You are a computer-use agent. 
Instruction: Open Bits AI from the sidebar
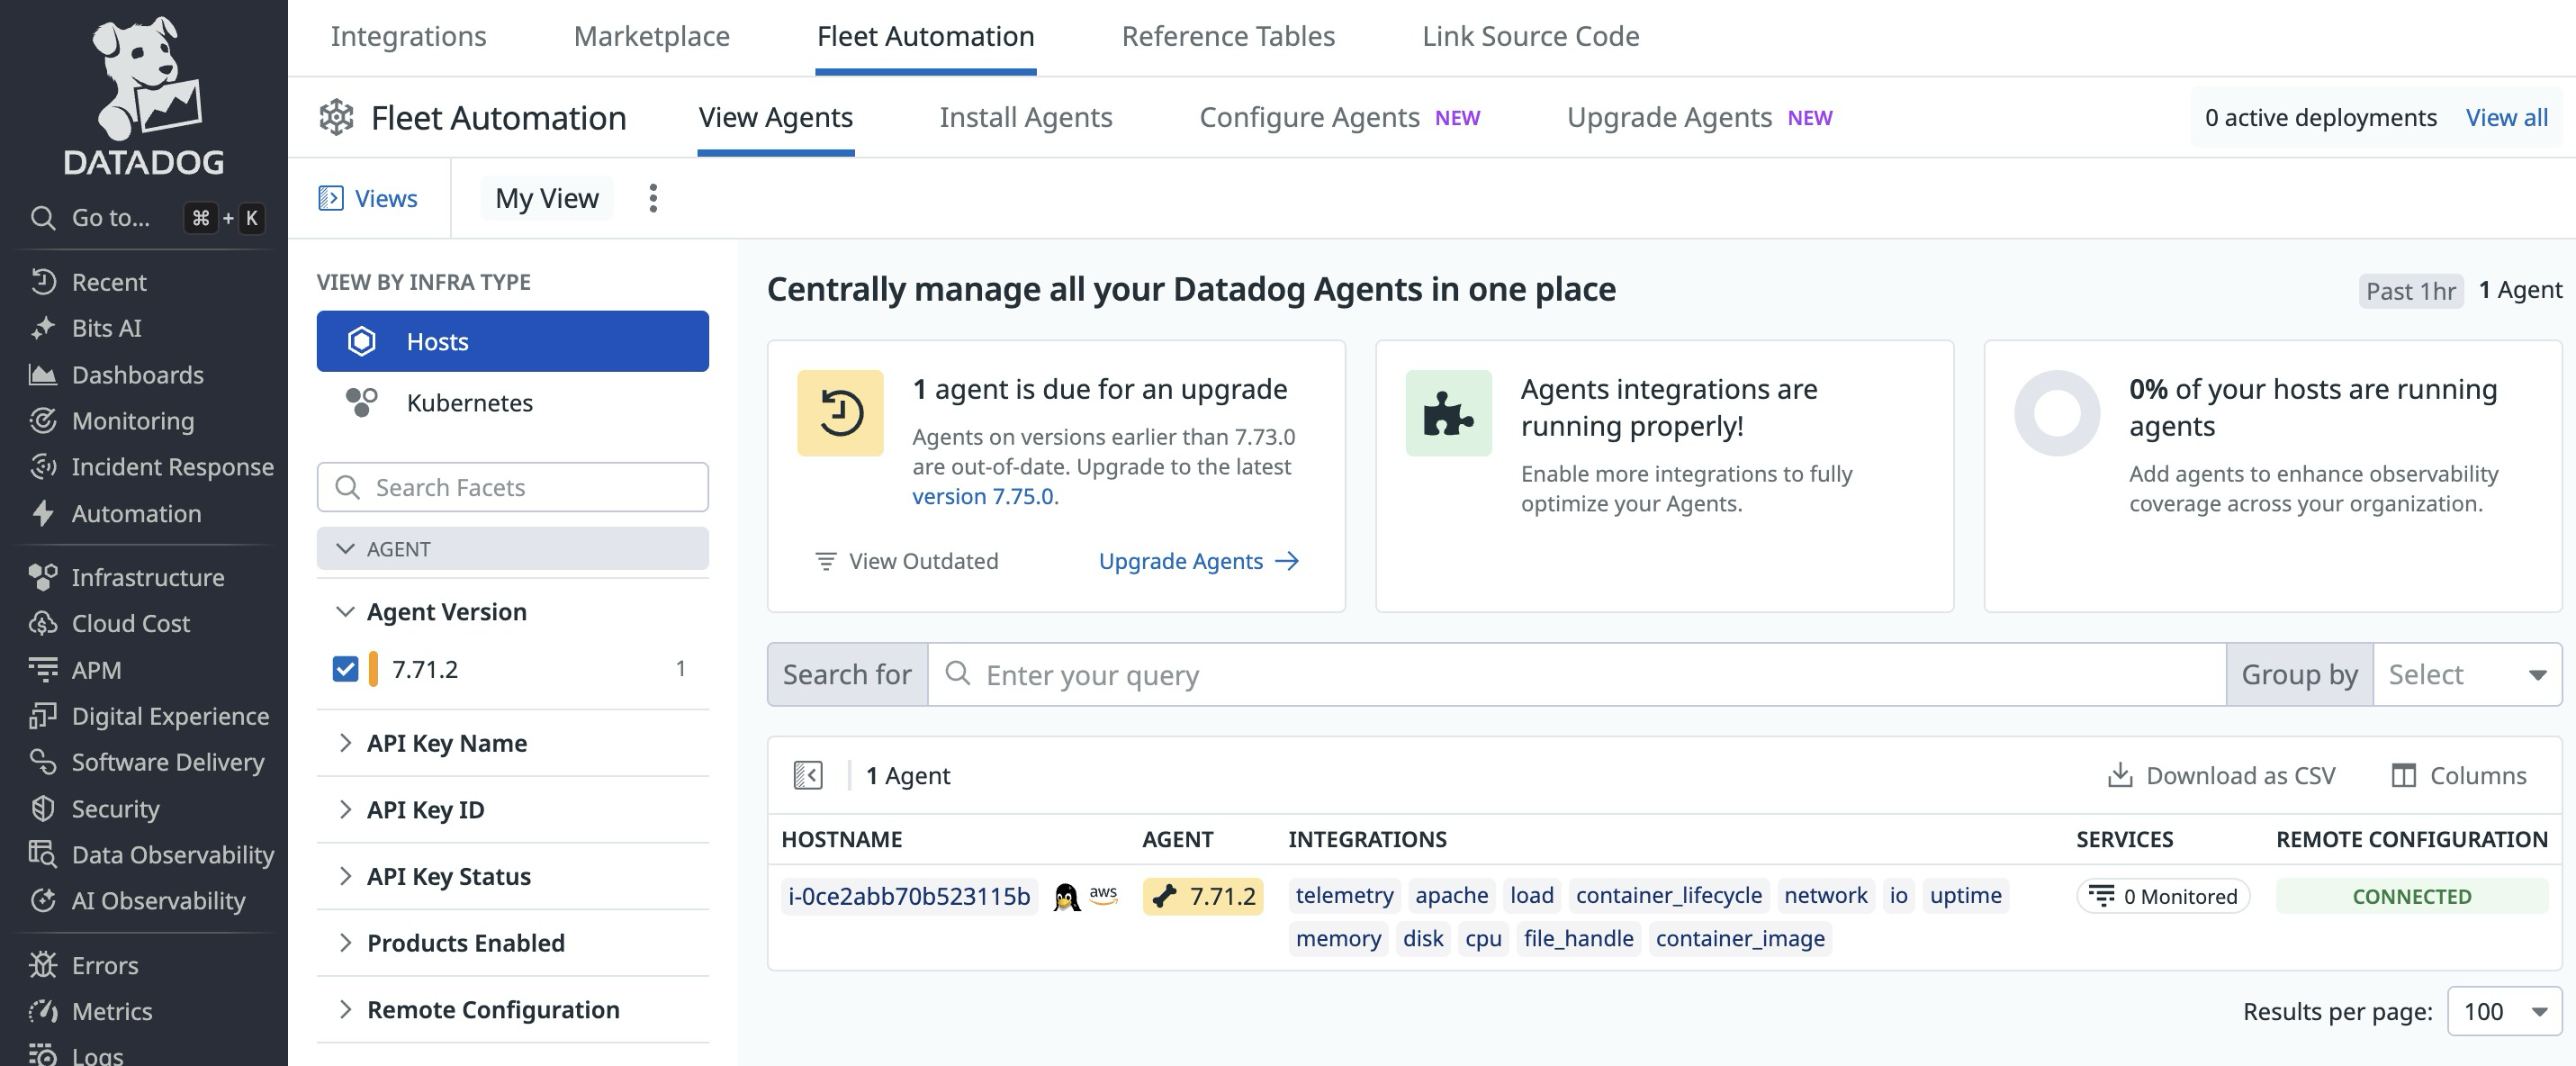pos(106,328)
